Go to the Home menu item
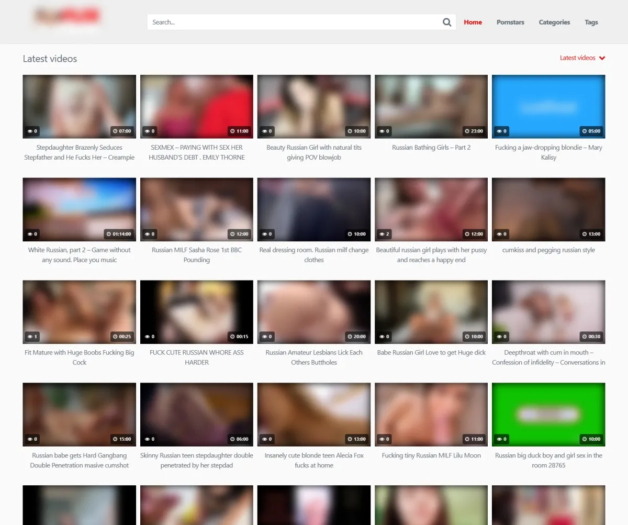Image resolution: width=628 pixels, height=525 pixels. point(473,22)
